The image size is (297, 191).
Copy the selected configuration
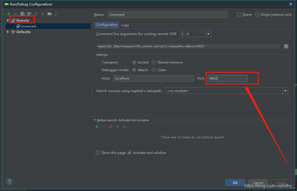(22, 14)
